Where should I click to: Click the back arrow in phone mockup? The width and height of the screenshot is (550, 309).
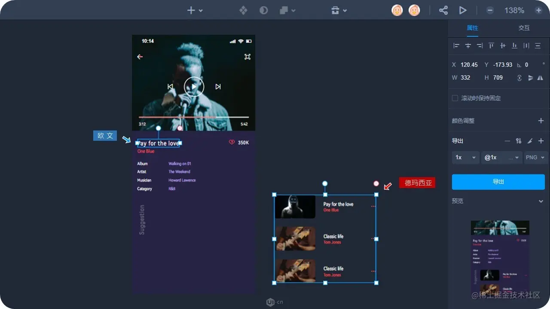coord(140,57)
